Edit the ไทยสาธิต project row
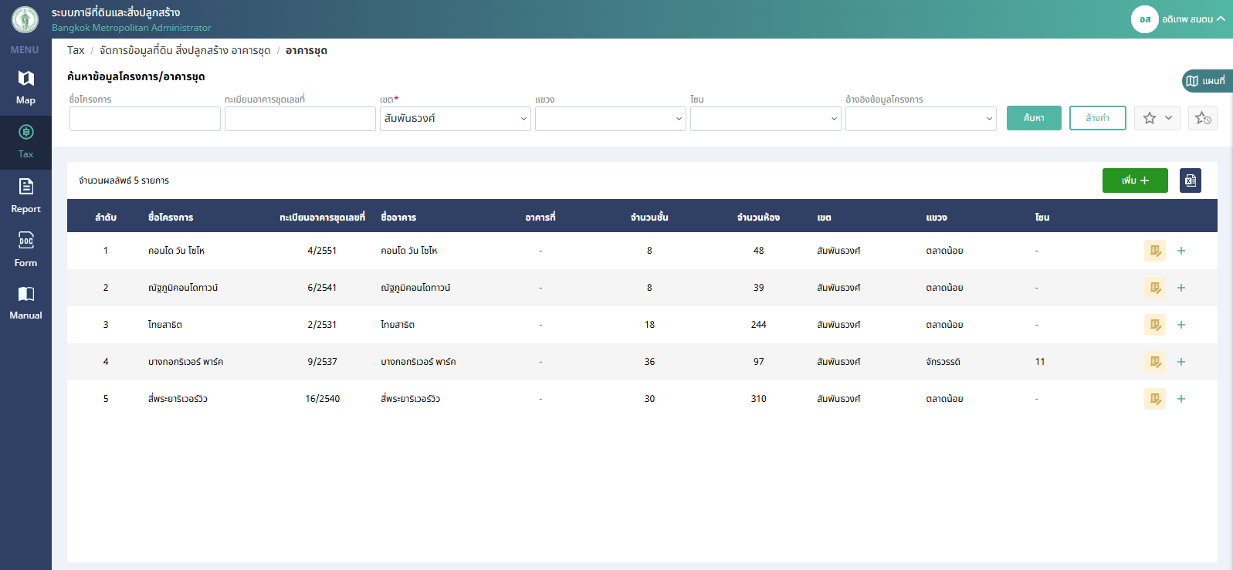 point(1154,325)
